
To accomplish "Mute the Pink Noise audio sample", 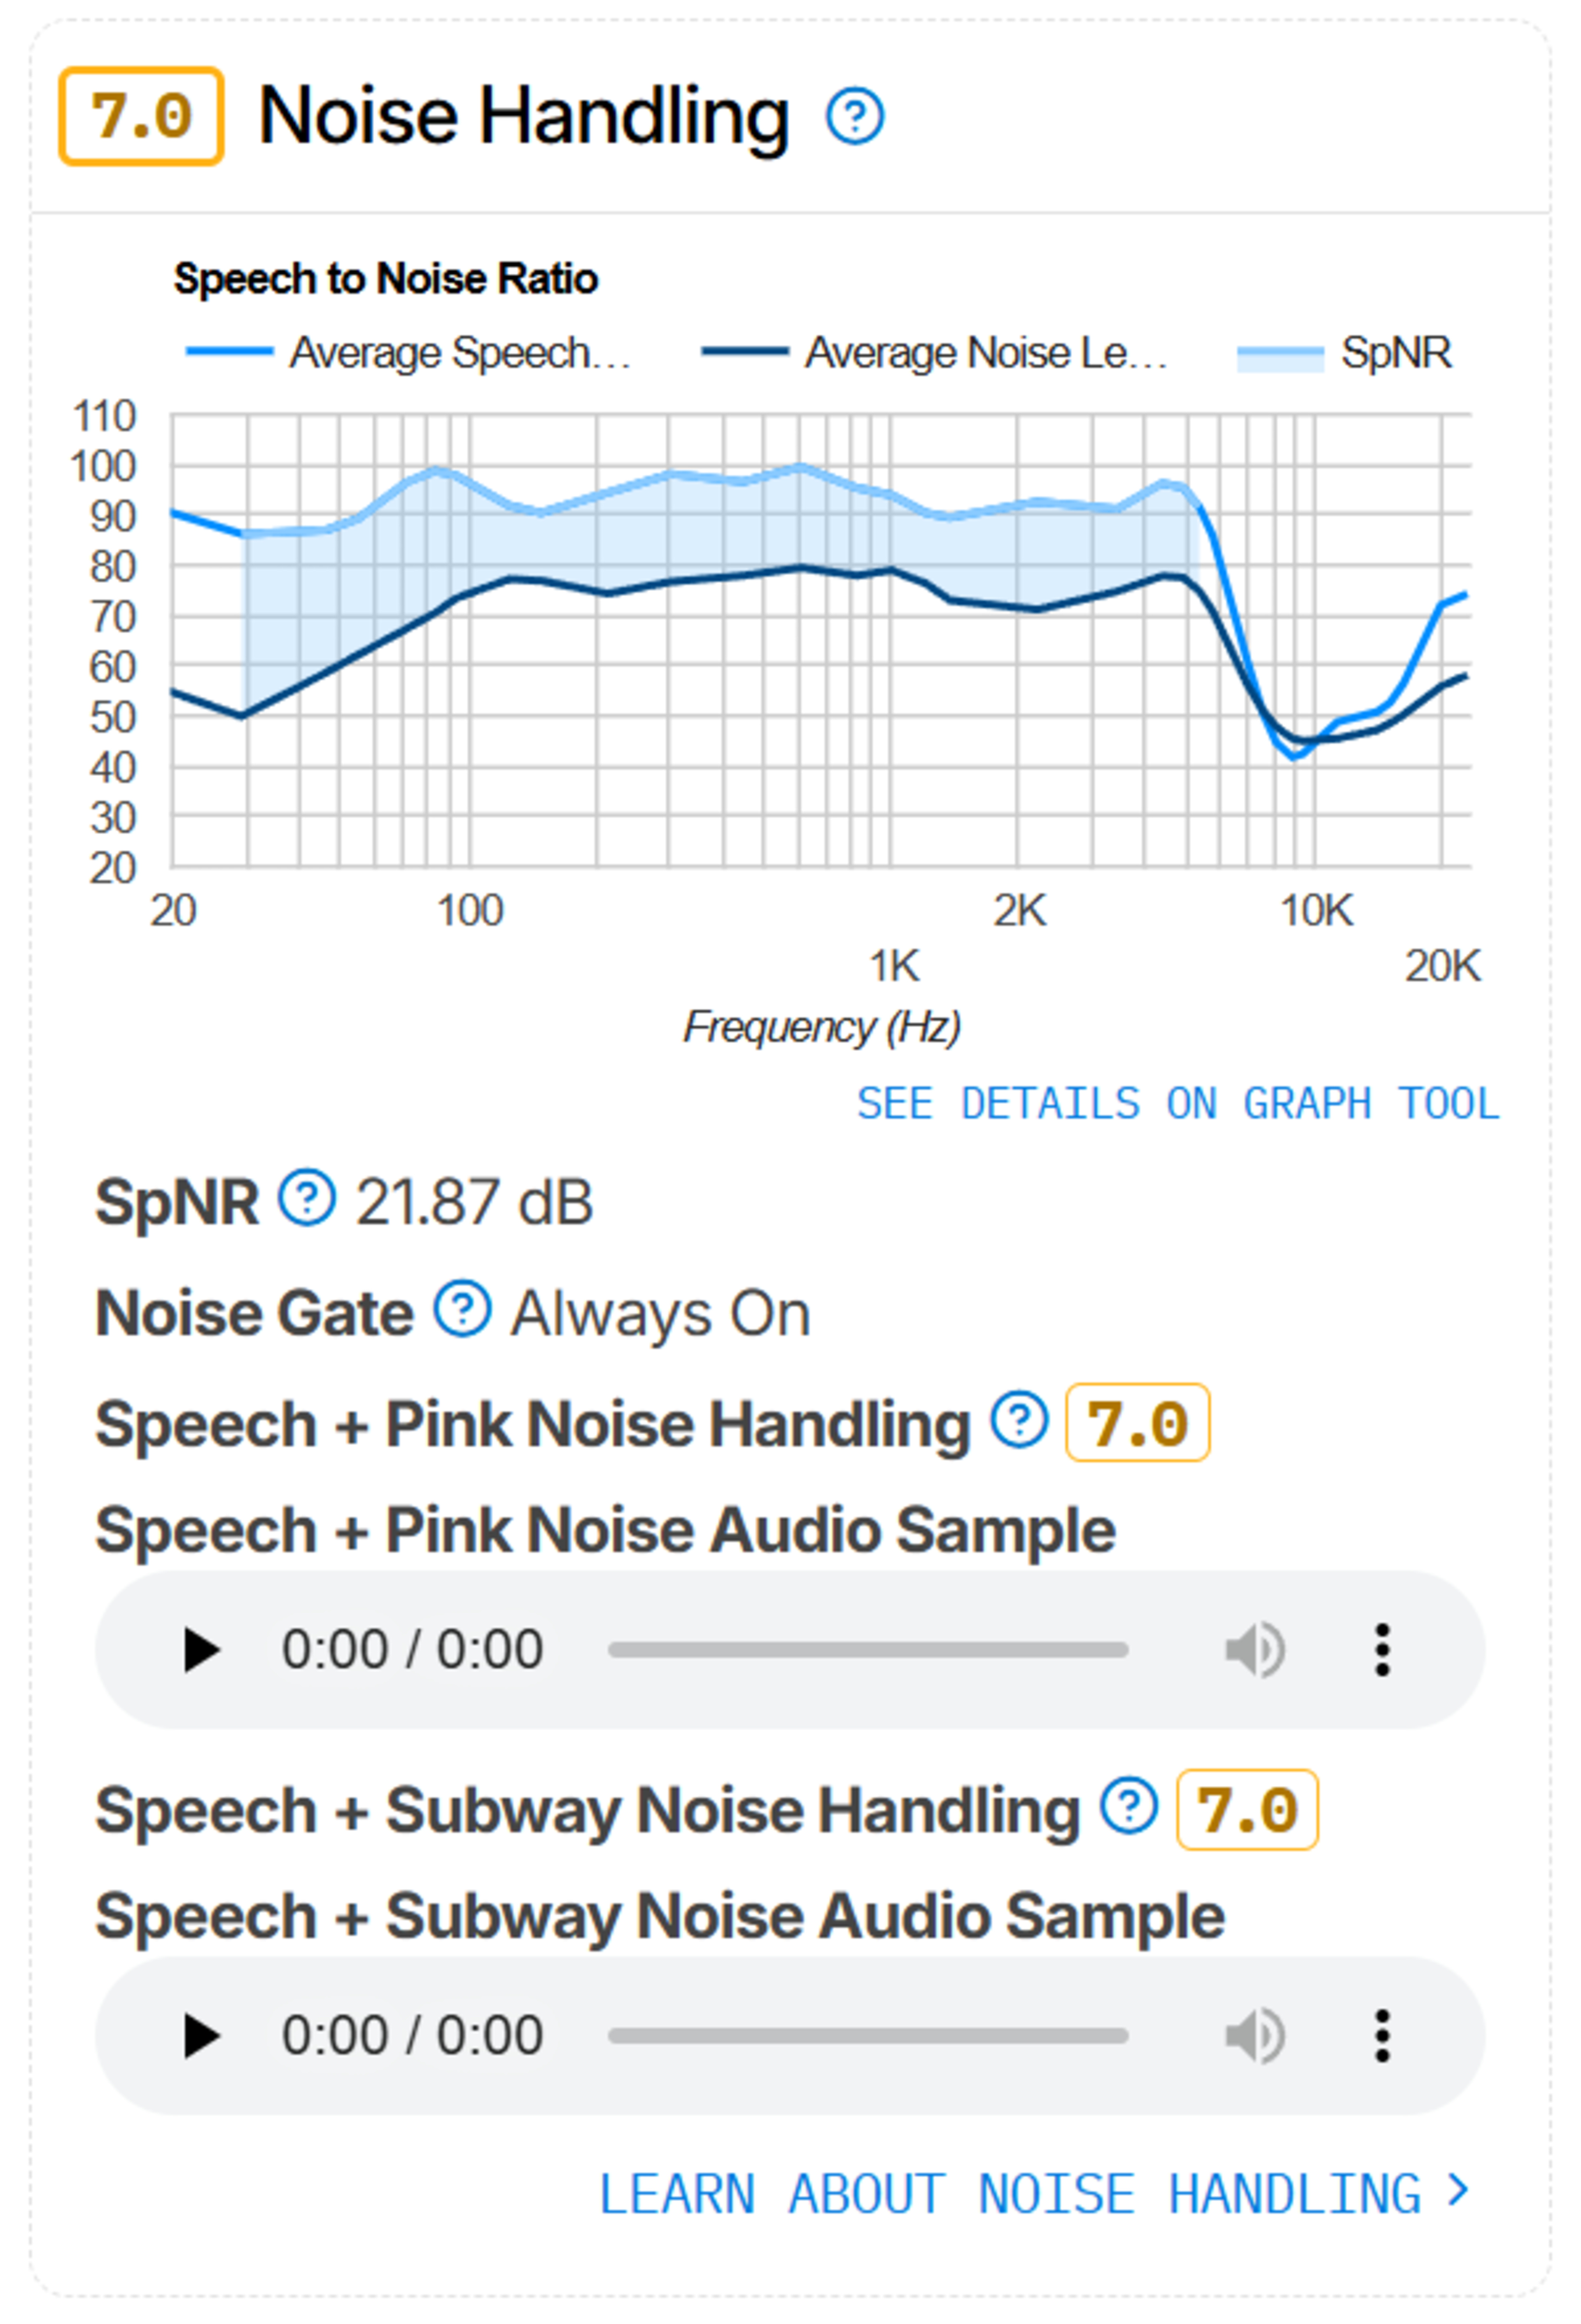I will pos(1255,1650).
